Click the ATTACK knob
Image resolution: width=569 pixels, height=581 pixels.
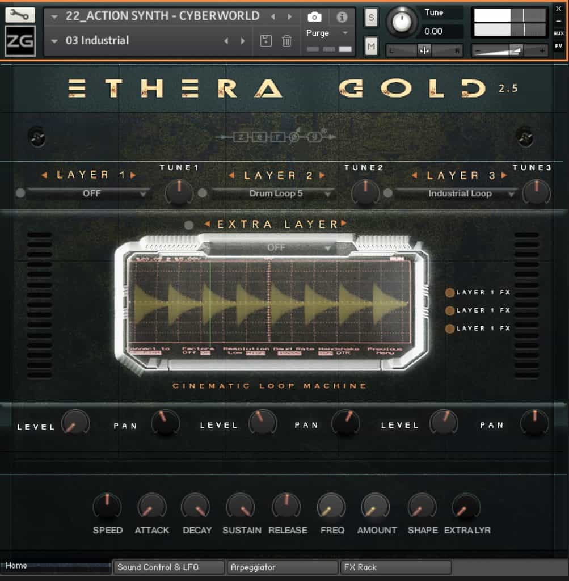click(x=151, y=506)
